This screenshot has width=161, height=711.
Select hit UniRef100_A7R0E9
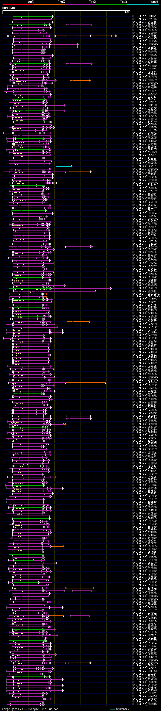click(144, 33)
